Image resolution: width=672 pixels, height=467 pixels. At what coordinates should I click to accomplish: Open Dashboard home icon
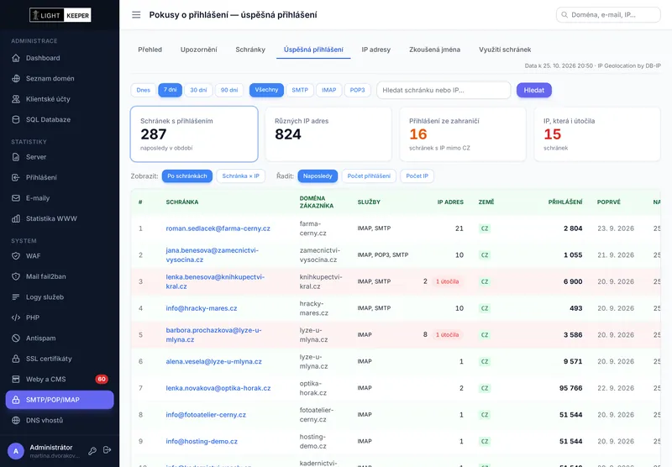point(16,58)
